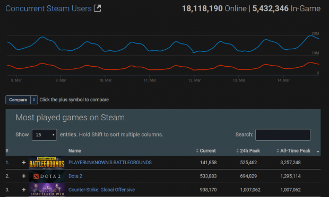Sort table by Current players column
This screenshot has width=329, height=197.
point(206,151)
